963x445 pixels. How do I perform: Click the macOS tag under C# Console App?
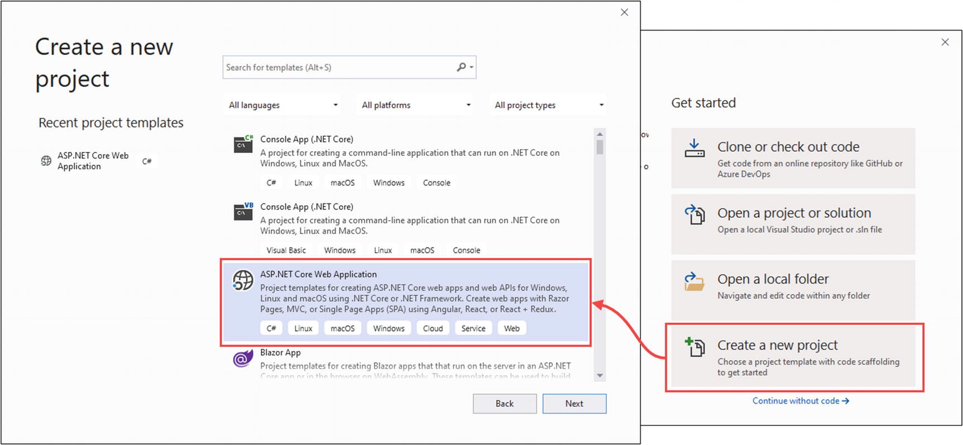pyautogui.click(x=343, y=183)
